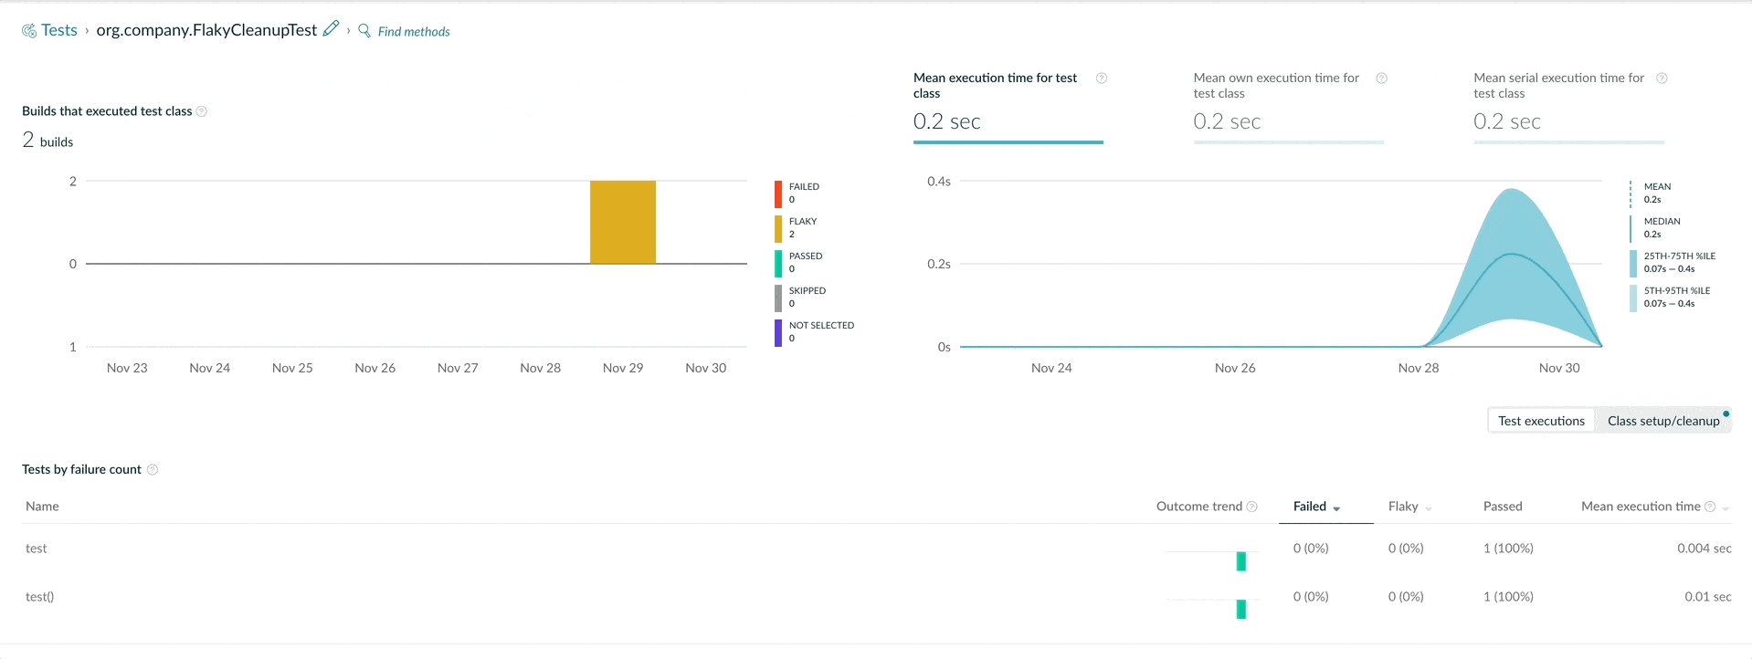
Task: Click the Find methods link
Action: coord(414,32)
